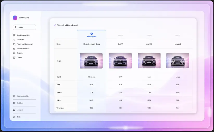Click the Audi column SOP value

tap(149, 85)
